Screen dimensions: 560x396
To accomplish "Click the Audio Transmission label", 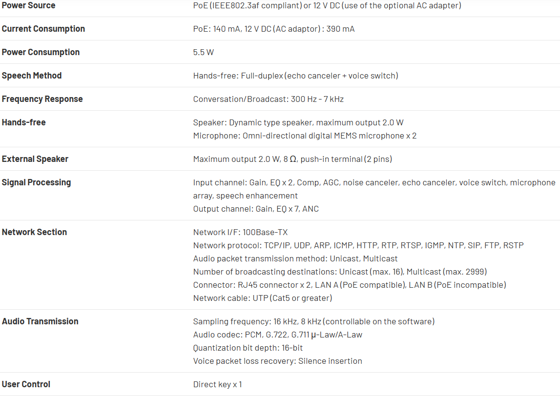I will tap(40, 321).
